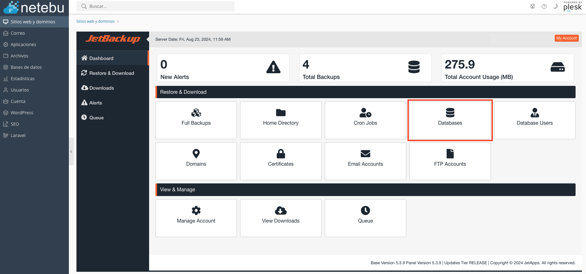Click the Total Account Usage (MB) card
The image size is (586, 274).
(508, 68)
